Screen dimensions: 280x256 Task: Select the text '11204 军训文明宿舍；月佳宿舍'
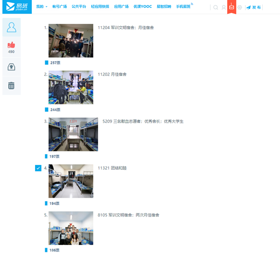126,28
